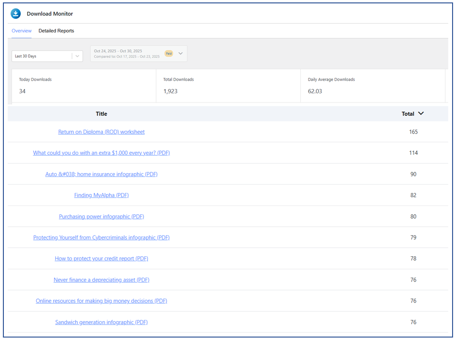This screenshot has height=339, width=455.
Task: Open the Detailed Reports tab
Action: pyautogui.click(x=56, y=31)
